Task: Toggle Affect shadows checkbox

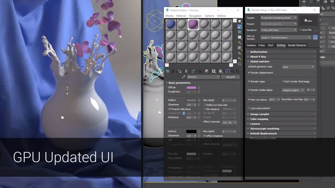Action: (205, 136)
